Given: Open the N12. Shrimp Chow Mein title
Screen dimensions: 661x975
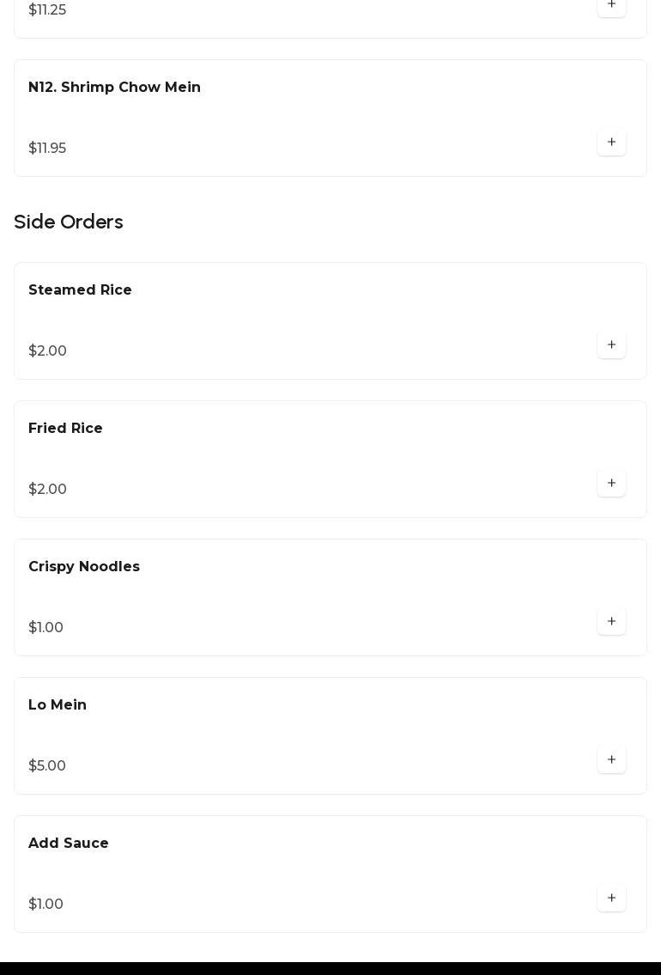Looking at the screenshot, I should tap(114, 88).
